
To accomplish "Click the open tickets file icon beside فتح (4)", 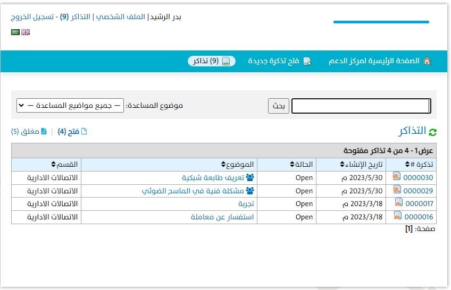I will click(84, 131).
